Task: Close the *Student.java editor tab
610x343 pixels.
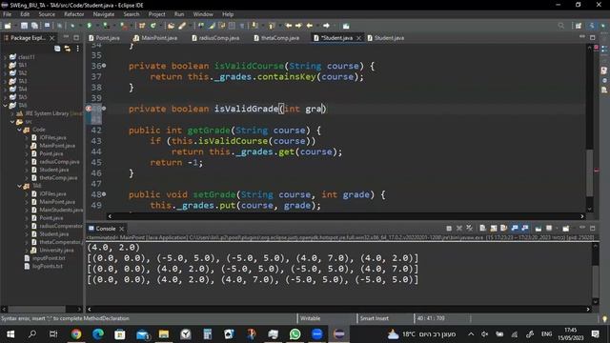Action: coord(358,38)
